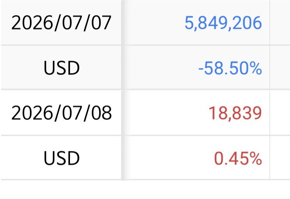
Task: Click the divider right of the value column
Action: pos(270,90)
